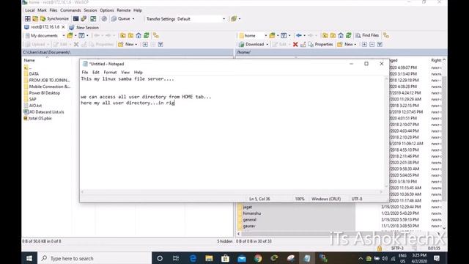Viewport: 469px width, 264px height.
Task: Open the Remote menu in WinSCP
Action: tap(124, 10)
